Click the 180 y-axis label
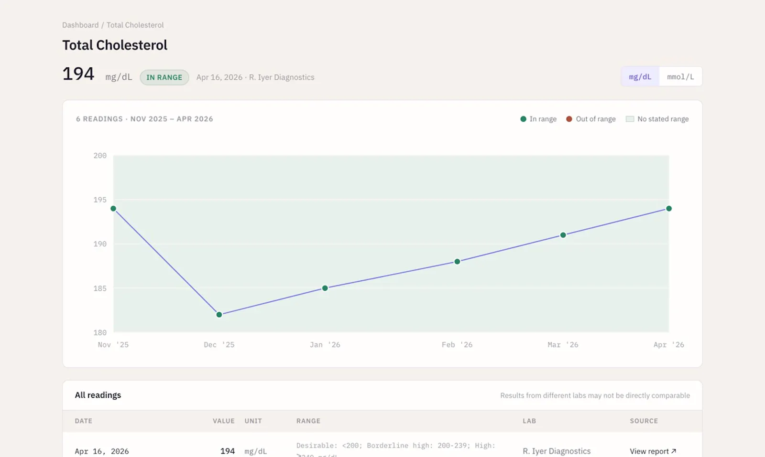 tap(100, 332)
